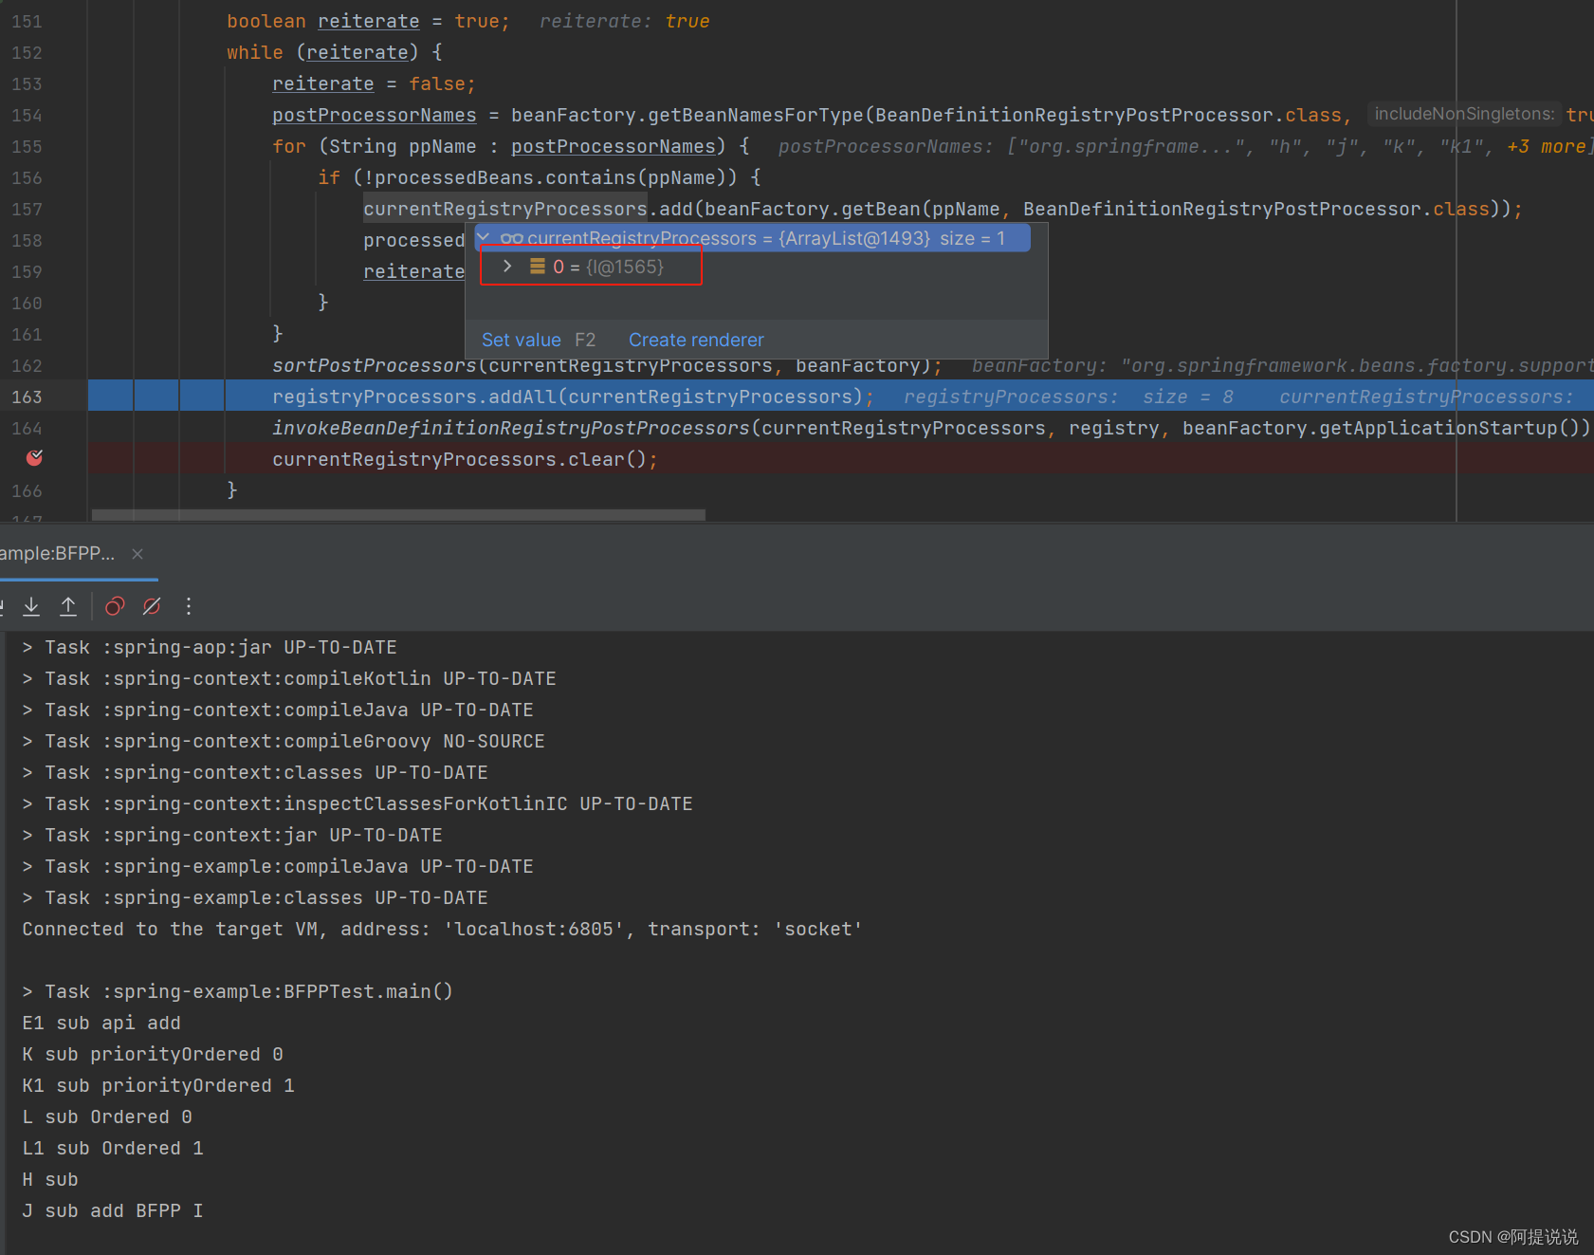Viewport: 1594px width, 1255px height.
Task: Click 'Connected to the target VM' line
Action: (x=443, y=929)
